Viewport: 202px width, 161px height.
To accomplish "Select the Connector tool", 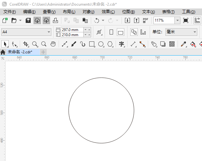I will pos(142,44).
